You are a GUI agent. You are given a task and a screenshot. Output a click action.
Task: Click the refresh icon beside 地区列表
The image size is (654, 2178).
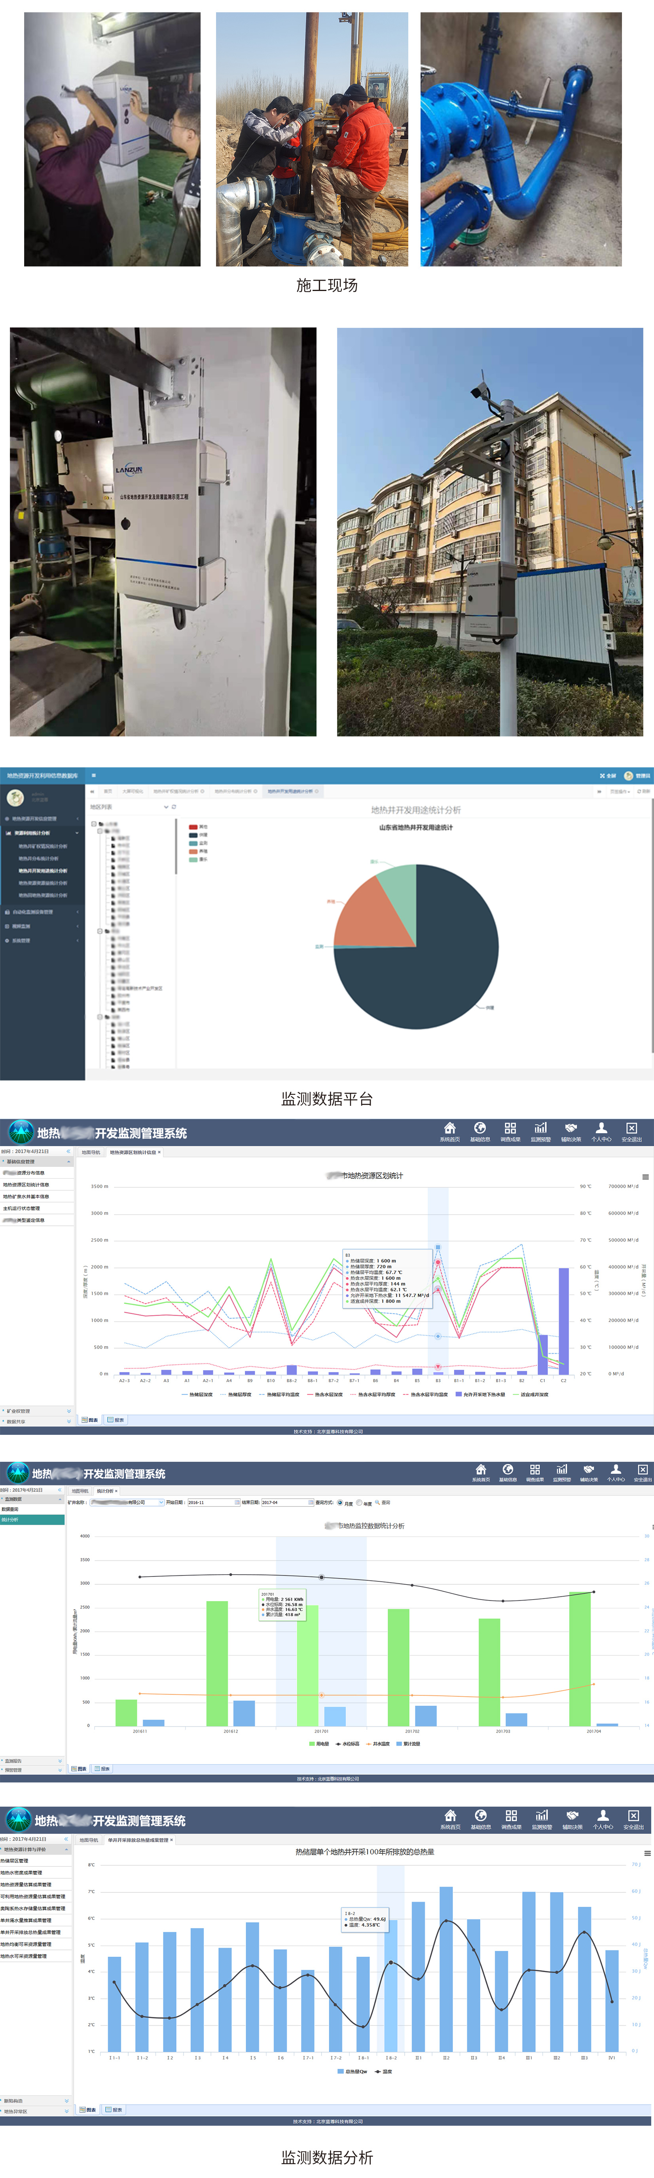click(x=174, y=807)
